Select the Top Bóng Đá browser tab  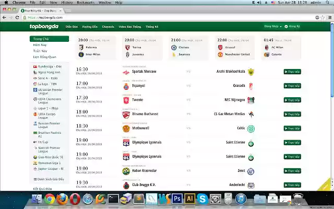[41, 10]
